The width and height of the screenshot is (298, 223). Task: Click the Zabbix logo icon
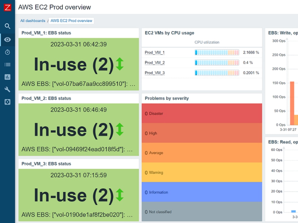click(x=7, y=7)
